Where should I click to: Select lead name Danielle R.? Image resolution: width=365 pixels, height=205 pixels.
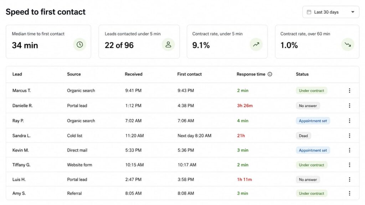tap(22, 106)
